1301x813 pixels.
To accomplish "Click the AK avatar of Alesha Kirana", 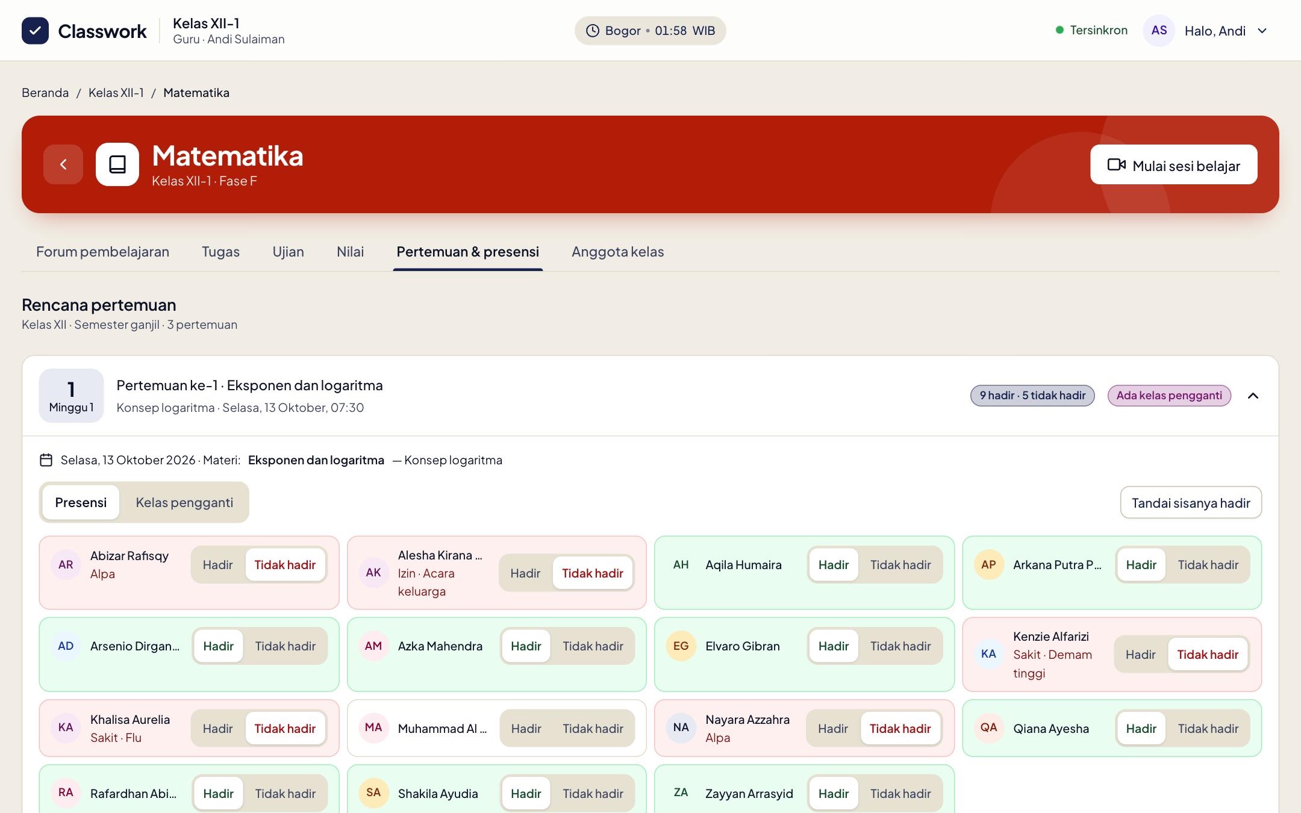I will (373, 573).
